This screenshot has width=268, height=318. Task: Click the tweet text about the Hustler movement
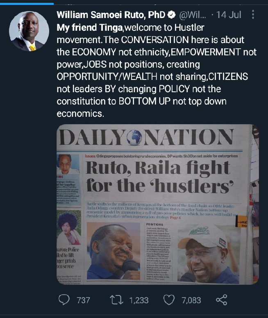157,70
